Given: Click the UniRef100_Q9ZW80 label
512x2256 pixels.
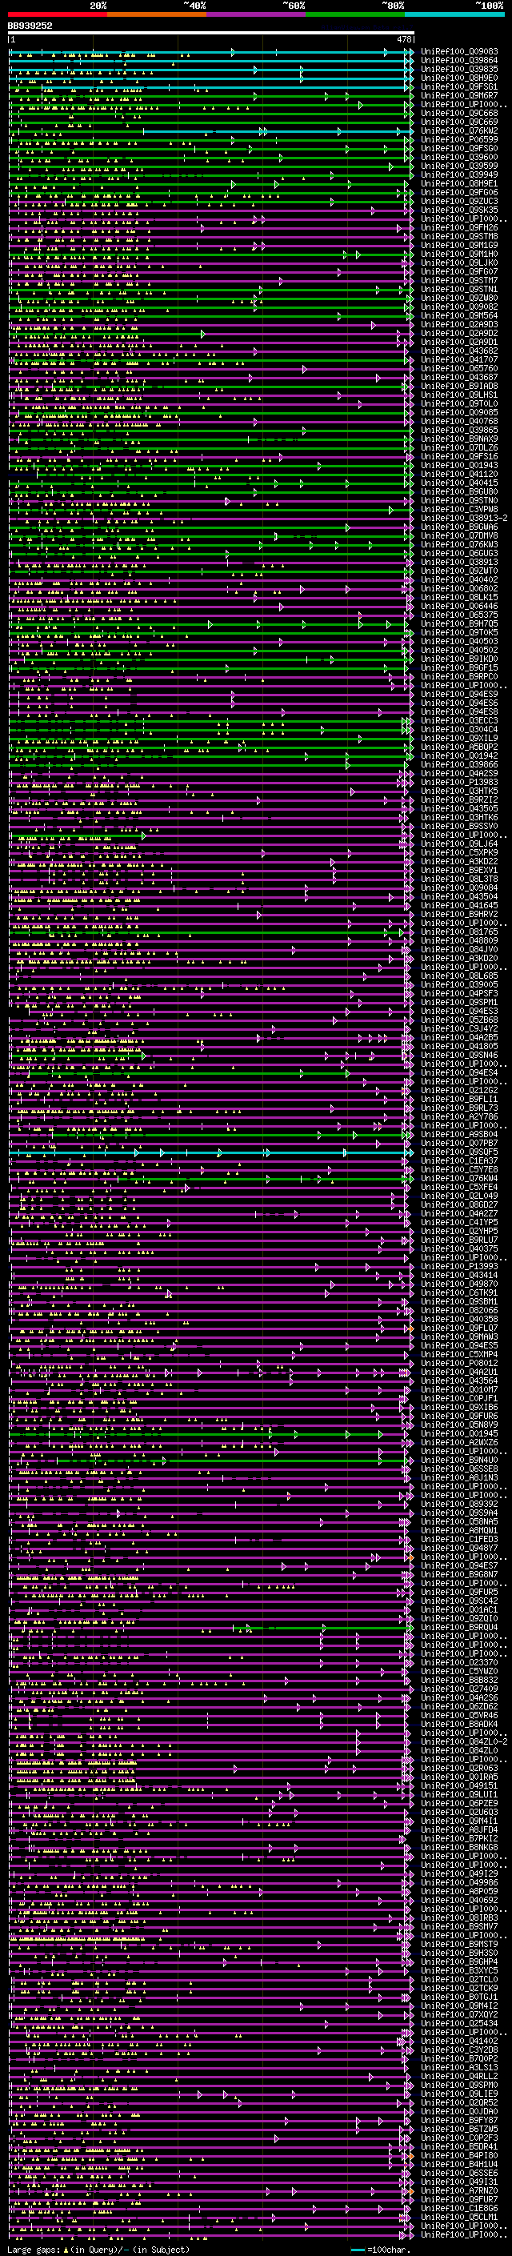Looking at the screenshot, I should click(459, 298).
